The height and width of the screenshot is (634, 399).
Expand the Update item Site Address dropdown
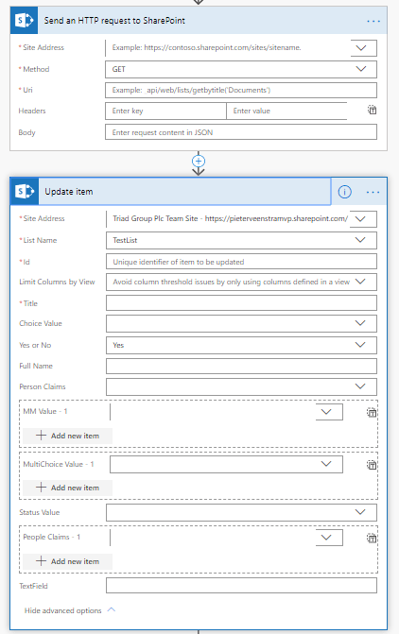coord(362,219)
